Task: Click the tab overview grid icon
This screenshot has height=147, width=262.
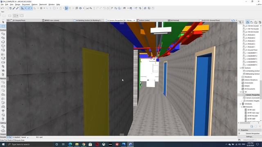Action: click(8, 20)
